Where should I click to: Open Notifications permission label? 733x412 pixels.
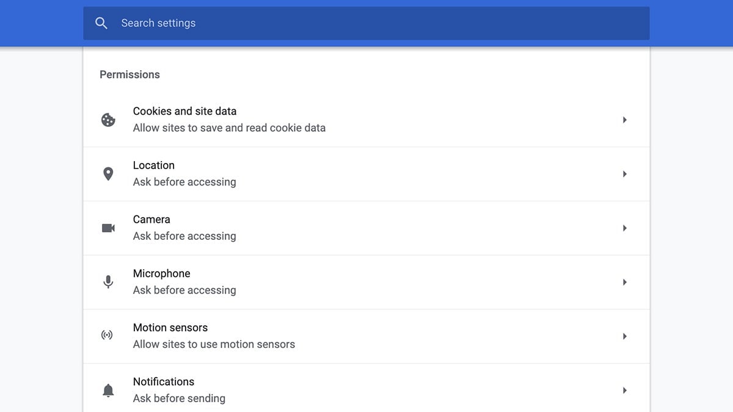coord(163,381)
